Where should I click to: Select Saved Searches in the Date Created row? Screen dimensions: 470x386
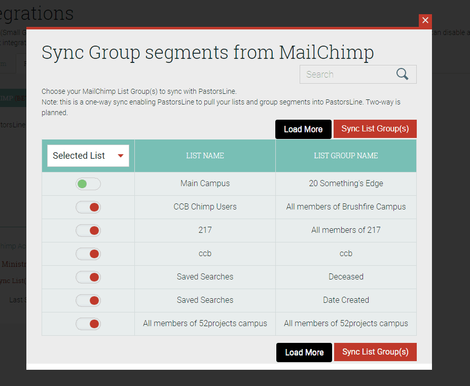coord(205,300)
